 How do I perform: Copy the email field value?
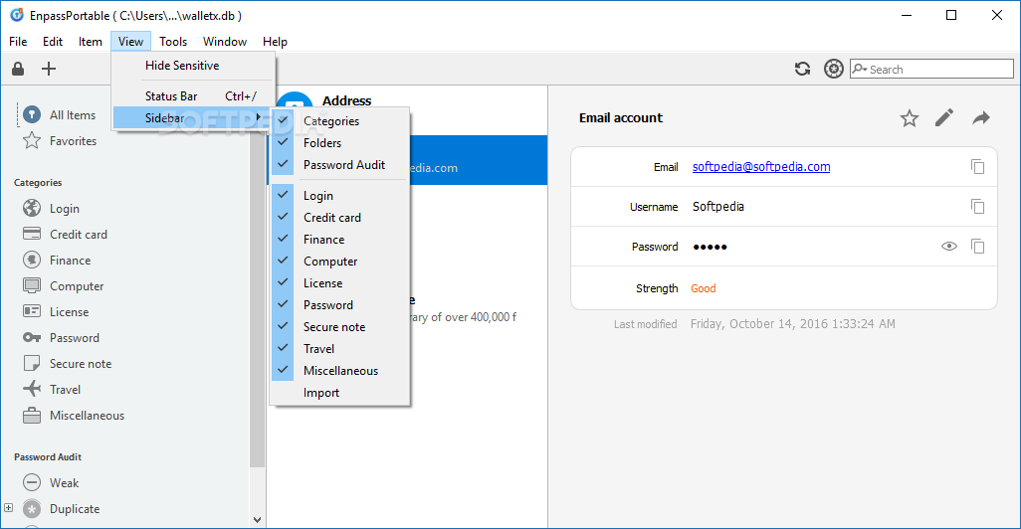(978, 167)
